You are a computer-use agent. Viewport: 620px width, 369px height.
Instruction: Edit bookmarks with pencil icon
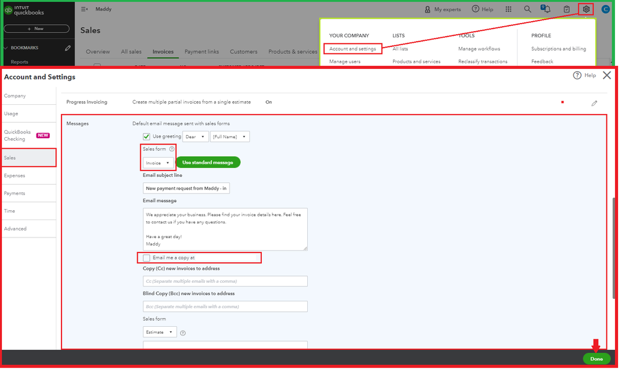click(x=68, y=48)
